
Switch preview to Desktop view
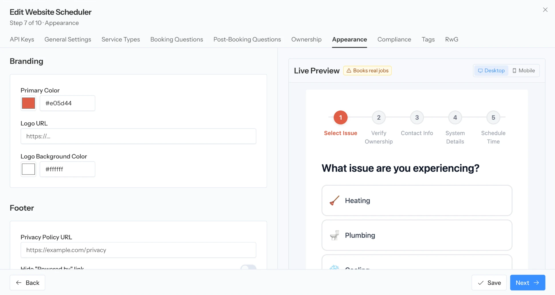click(x=491, y=71)
